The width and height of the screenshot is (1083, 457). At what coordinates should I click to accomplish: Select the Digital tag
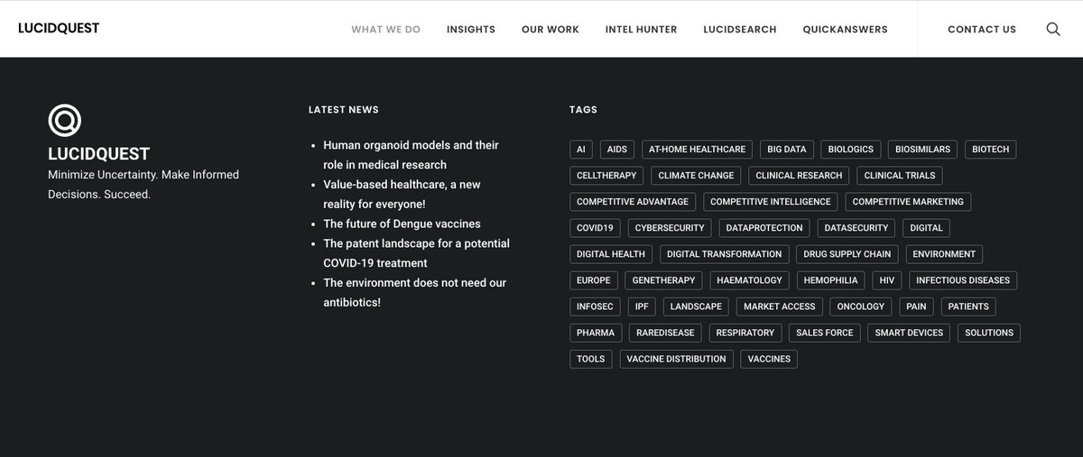[926, 228]
